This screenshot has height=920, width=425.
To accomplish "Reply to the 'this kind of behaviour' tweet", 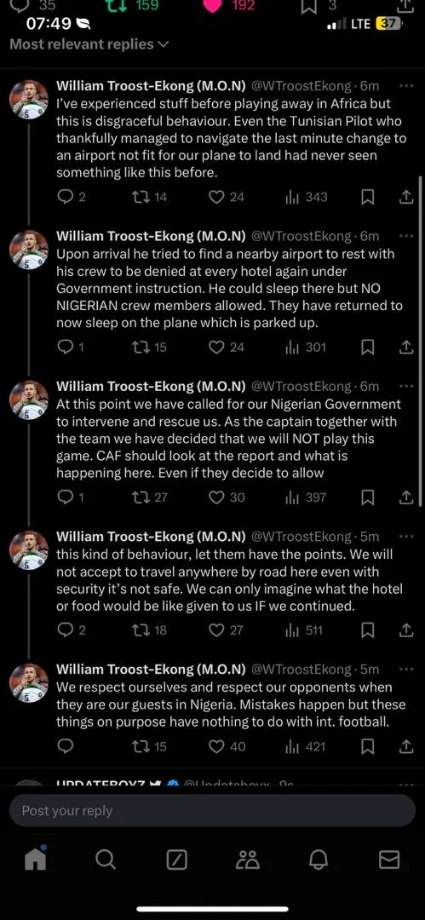I will tap(72, 630).
